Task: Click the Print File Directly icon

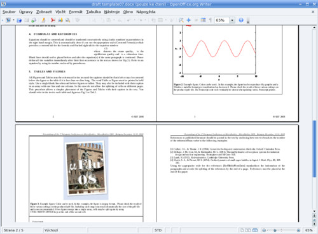Action: click(60, 20)
